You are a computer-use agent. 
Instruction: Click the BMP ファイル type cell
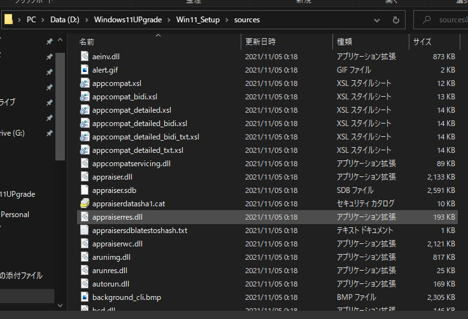point(357,297)
